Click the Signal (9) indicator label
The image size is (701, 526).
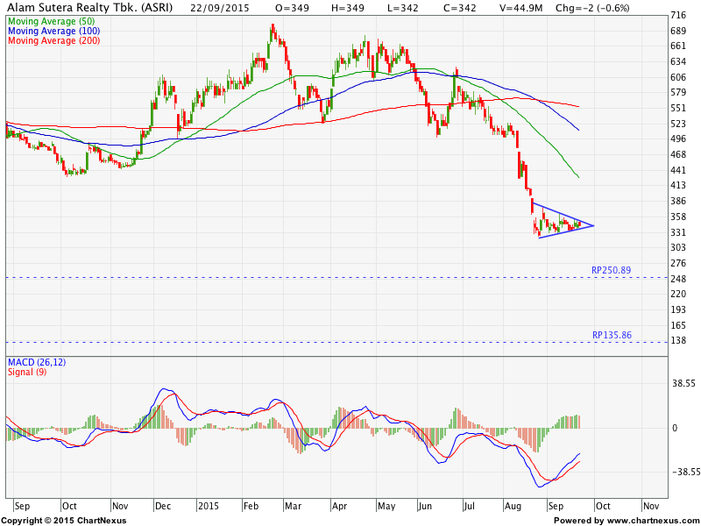click(x=27, y=372)
